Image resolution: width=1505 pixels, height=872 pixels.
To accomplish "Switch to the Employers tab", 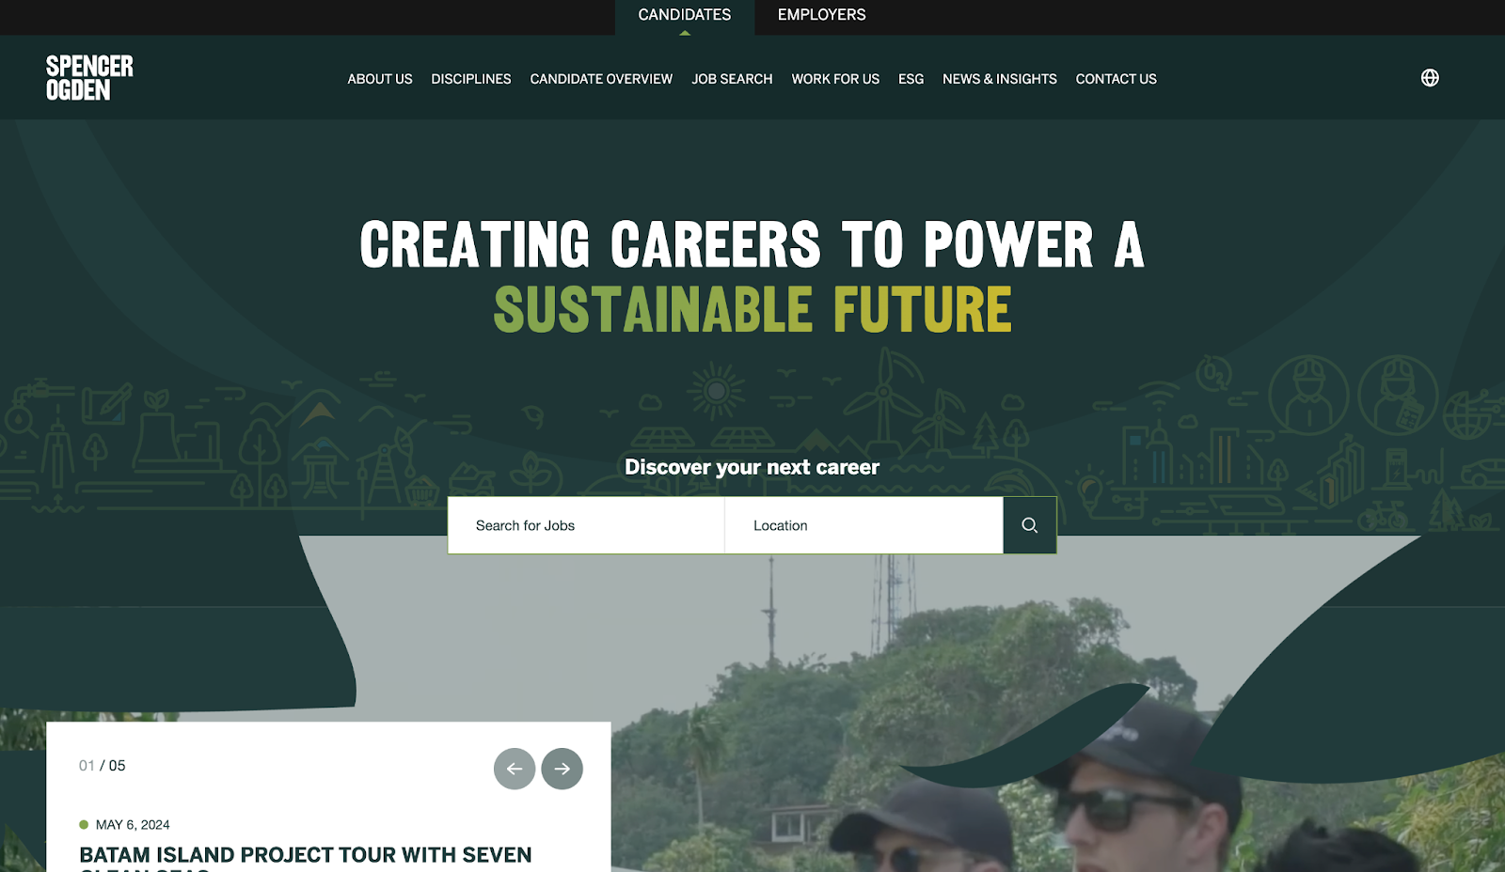I will [821, 15].
